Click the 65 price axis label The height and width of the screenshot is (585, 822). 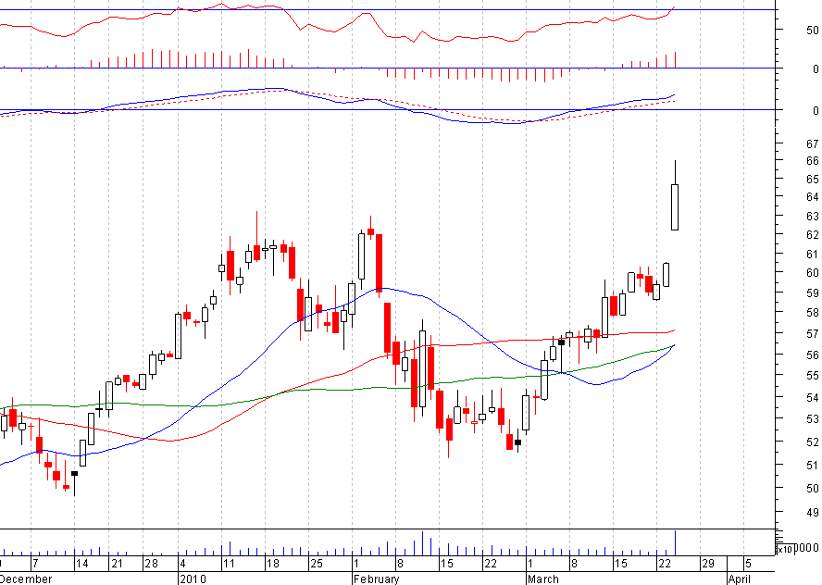pos(812,180)
